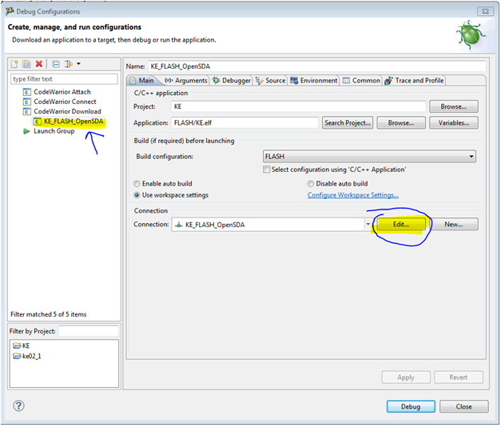Image resolution: width=501 pixels, height=427 pixels.
Task: Click the CodeWarrior Attach item icon
Action: point(27,92)
